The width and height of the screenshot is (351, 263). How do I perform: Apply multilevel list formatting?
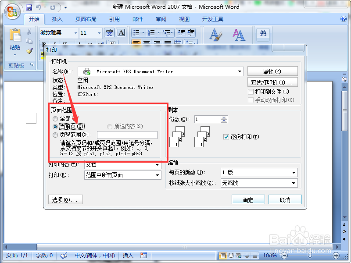point(166,33)
